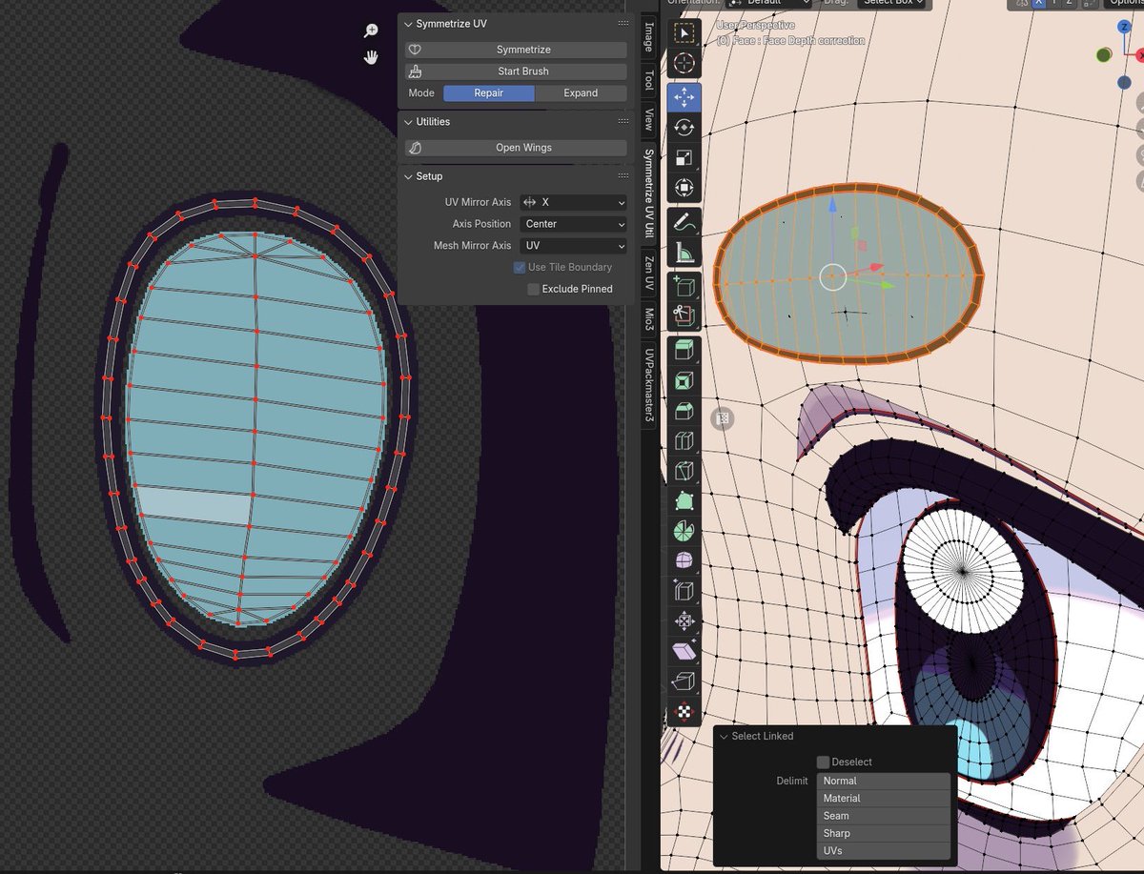Open the Orientation Default dropdown
Image resolution: width=1144 pixels, height=874 pixels.
768,4
